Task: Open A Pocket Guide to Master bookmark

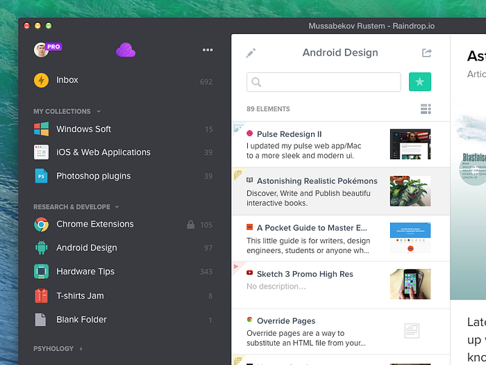Action: (312, 228)
